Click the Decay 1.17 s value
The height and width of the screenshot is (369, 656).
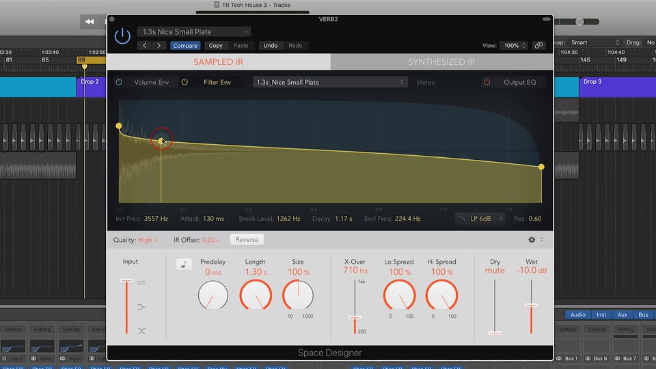coord(344,219)
